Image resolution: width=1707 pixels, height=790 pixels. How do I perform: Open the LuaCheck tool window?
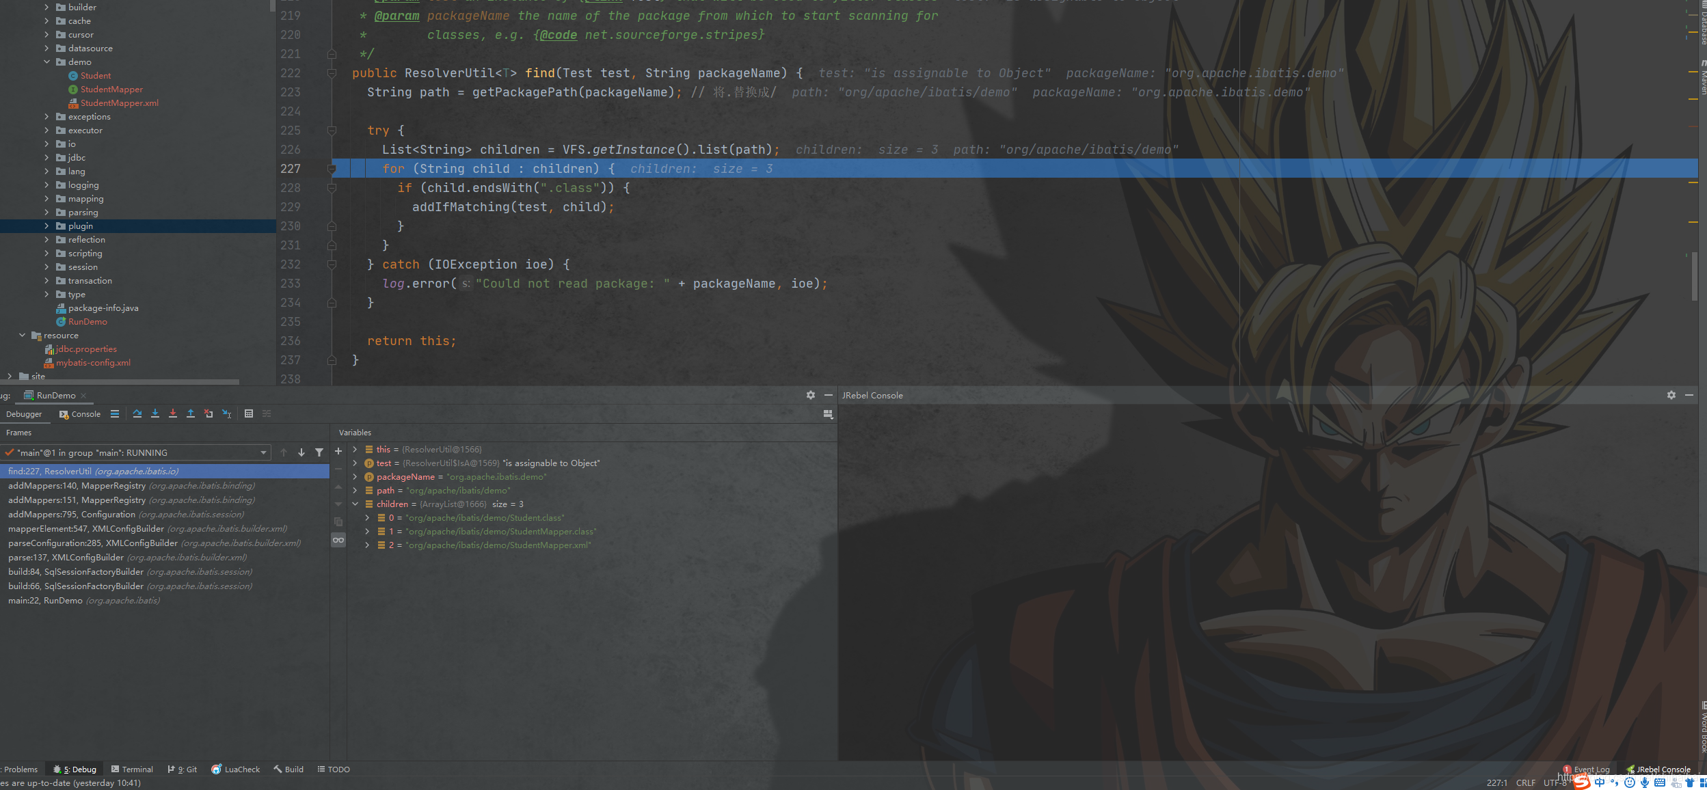(x=236, y=769)
